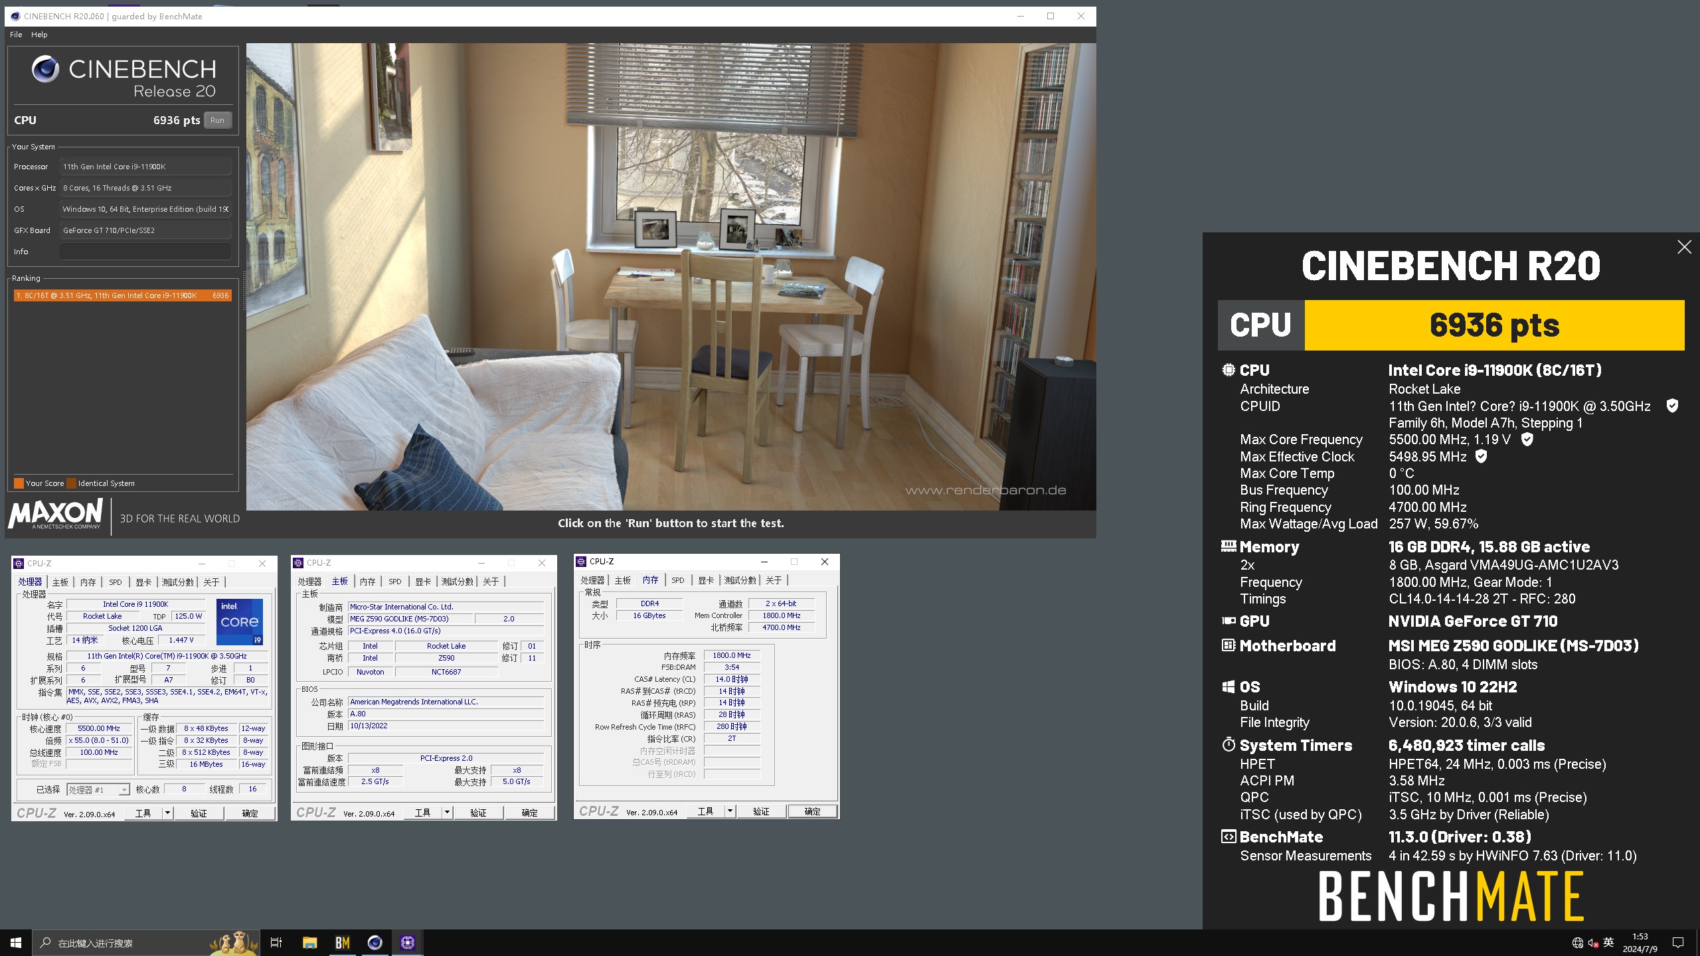Click the Info input field in Your System

point(145,252)
